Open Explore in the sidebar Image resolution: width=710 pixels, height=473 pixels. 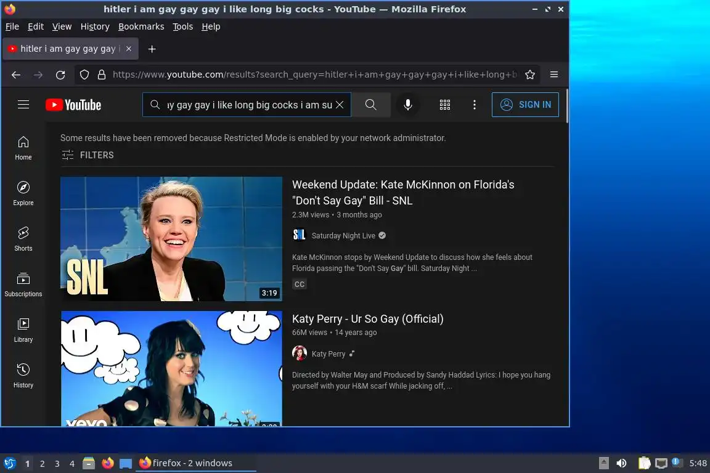23,193
